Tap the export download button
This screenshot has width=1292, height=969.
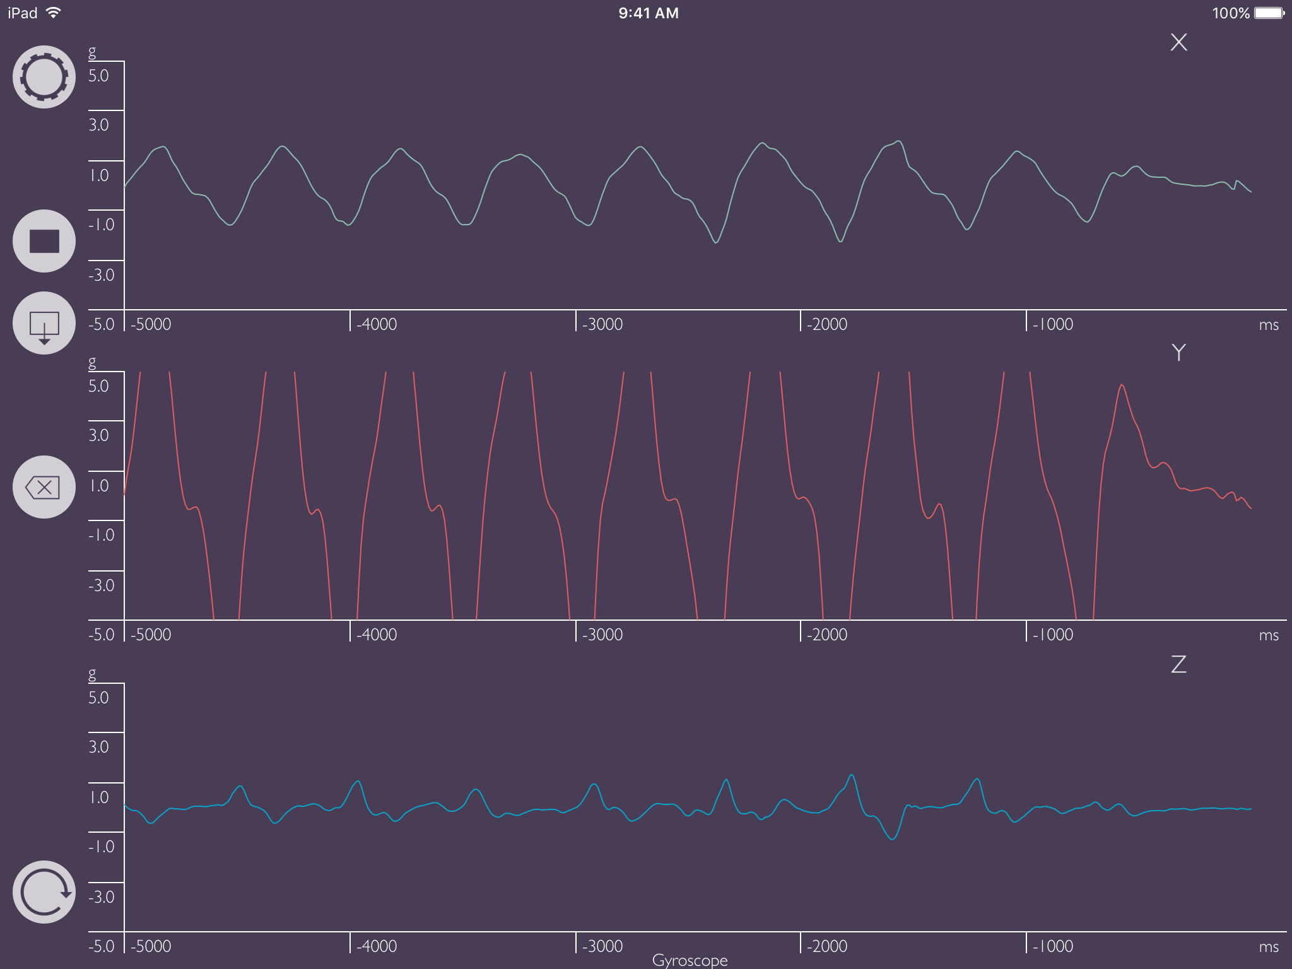point(44,323)
